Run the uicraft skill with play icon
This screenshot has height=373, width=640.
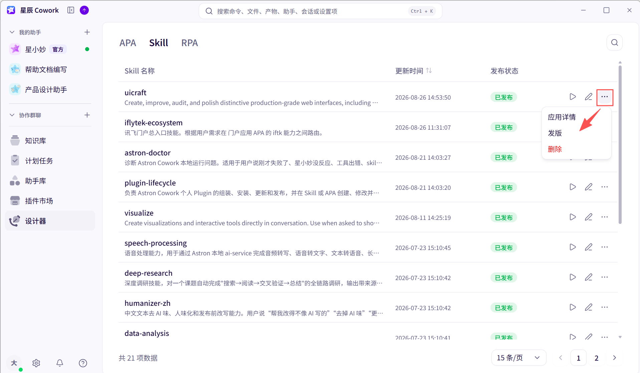tap(573, 97)
